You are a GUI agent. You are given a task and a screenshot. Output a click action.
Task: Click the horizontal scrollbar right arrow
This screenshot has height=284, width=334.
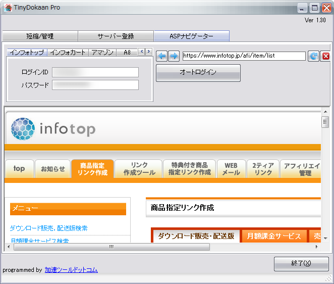[x=316, y=247]
